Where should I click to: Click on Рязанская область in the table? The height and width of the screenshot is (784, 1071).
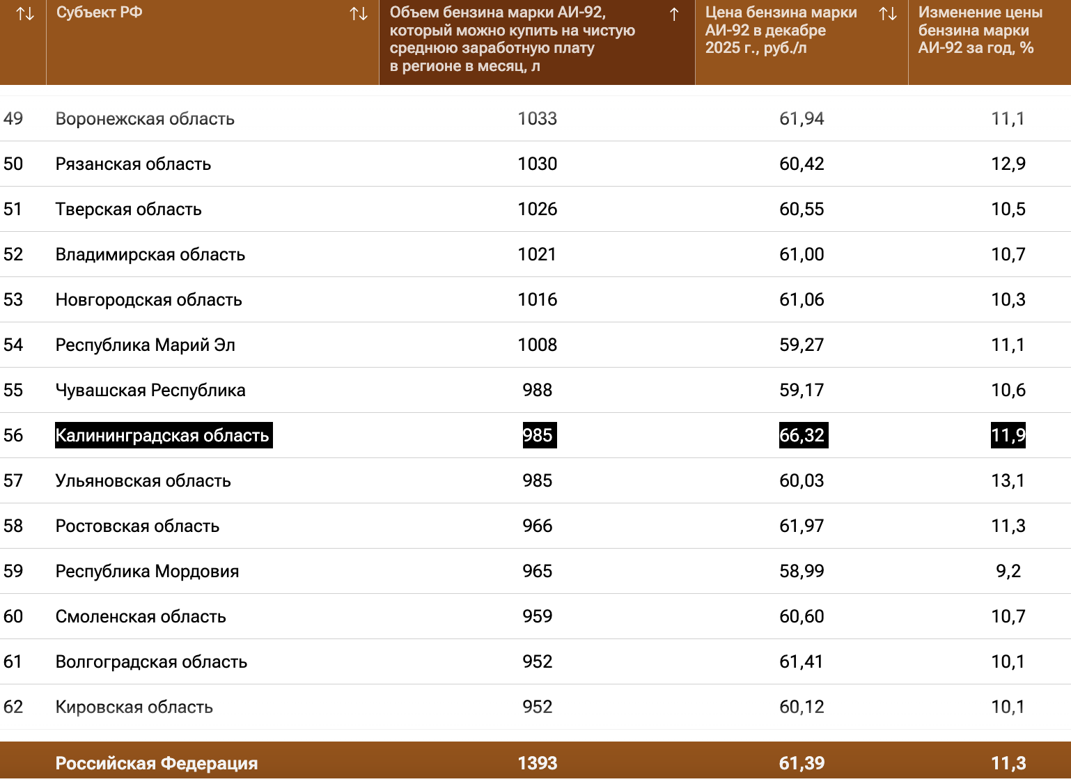point(133,164)
